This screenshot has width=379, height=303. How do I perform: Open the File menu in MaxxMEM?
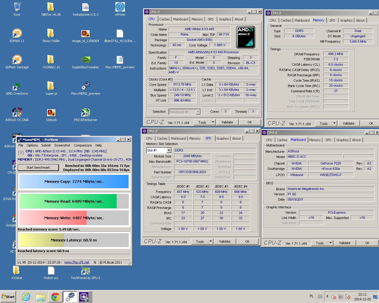pos(21,145)
